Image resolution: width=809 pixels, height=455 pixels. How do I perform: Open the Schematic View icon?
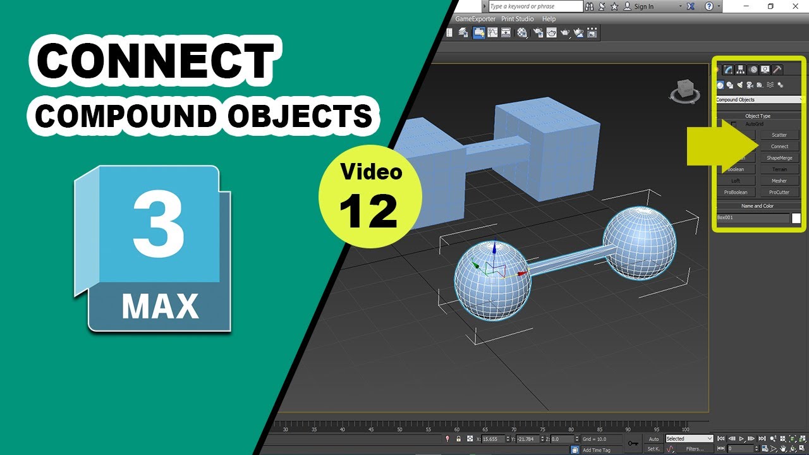pos(506,33)
